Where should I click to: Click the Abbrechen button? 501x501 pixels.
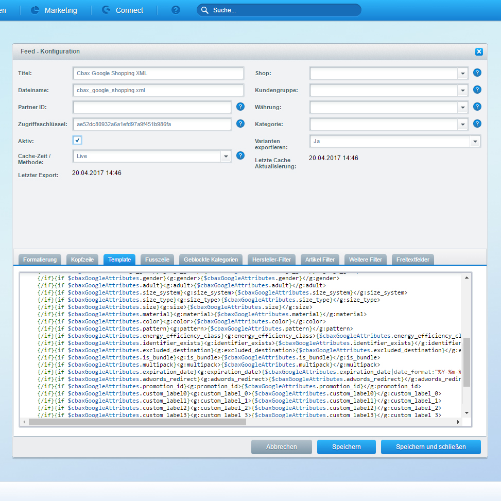pyautogui.click(x=281, y=447)
